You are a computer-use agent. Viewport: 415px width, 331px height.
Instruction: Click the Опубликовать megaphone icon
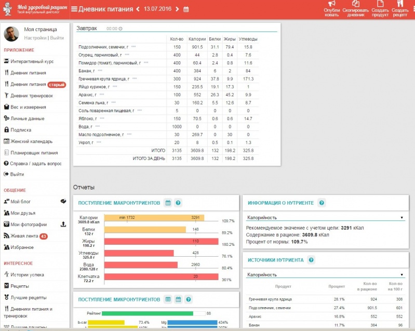tap(332, 4)
